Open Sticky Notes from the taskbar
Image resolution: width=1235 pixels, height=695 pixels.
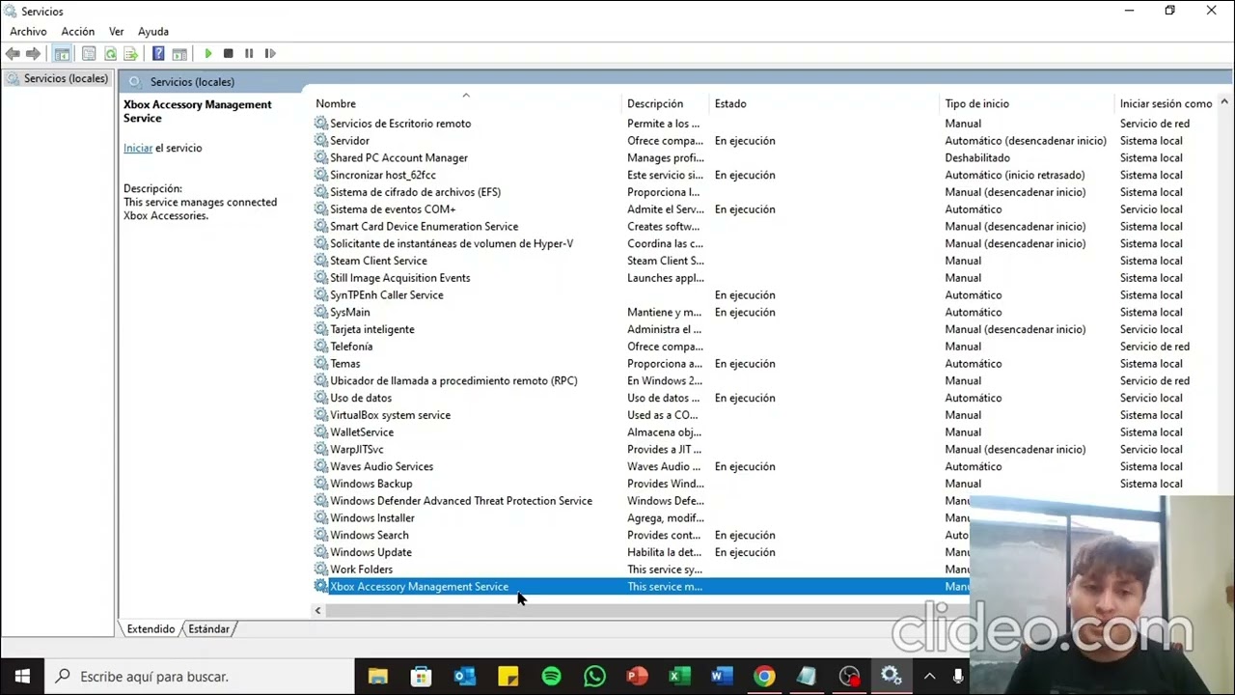pyautogui.click(x=508, y=677)
